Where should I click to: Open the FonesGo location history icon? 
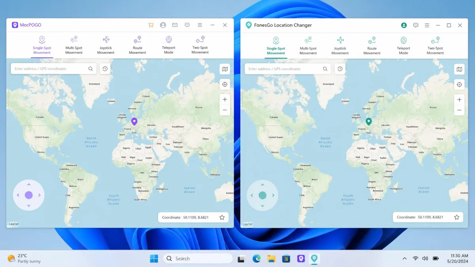[x=340, y=69]
